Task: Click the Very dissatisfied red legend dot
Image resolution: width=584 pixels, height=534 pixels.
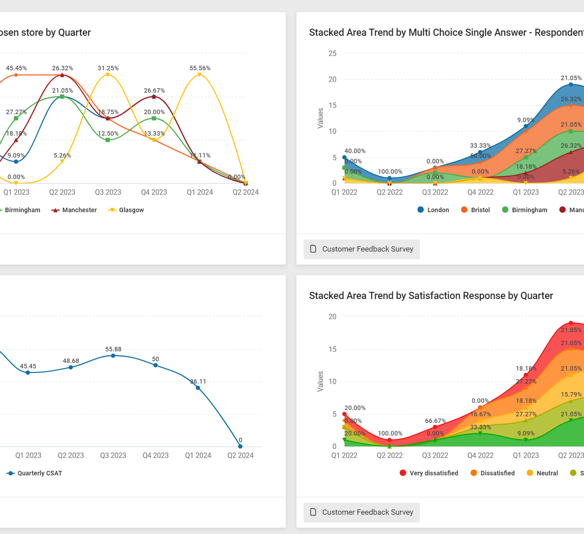Action: tap(403, 473)
